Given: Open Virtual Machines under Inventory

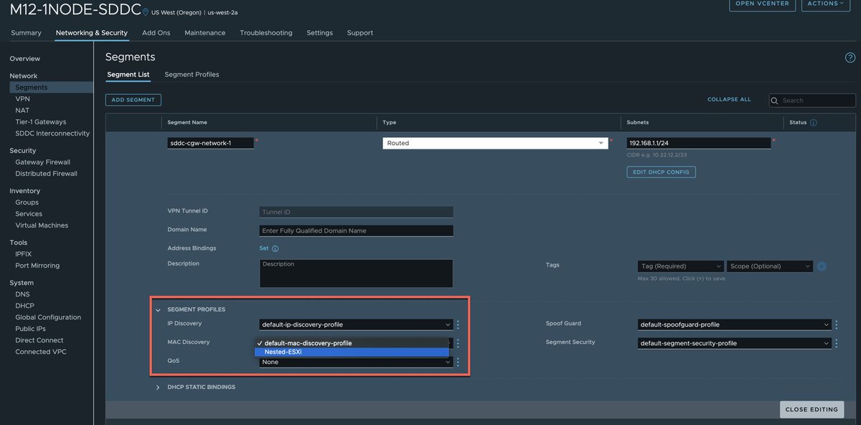Looking at the screenshot, I should point(42,225).
